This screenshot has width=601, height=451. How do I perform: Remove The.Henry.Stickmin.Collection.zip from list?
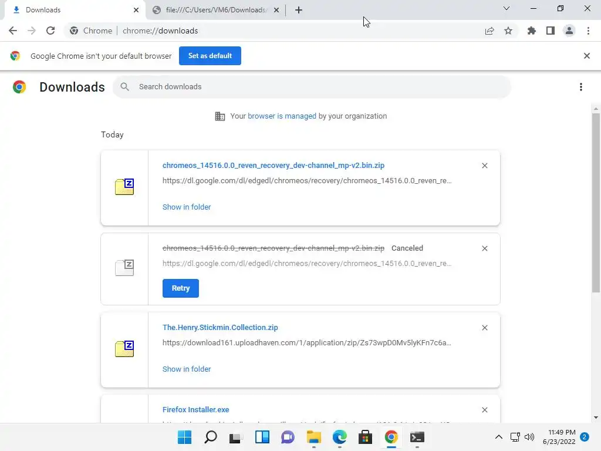pos(484,328)
